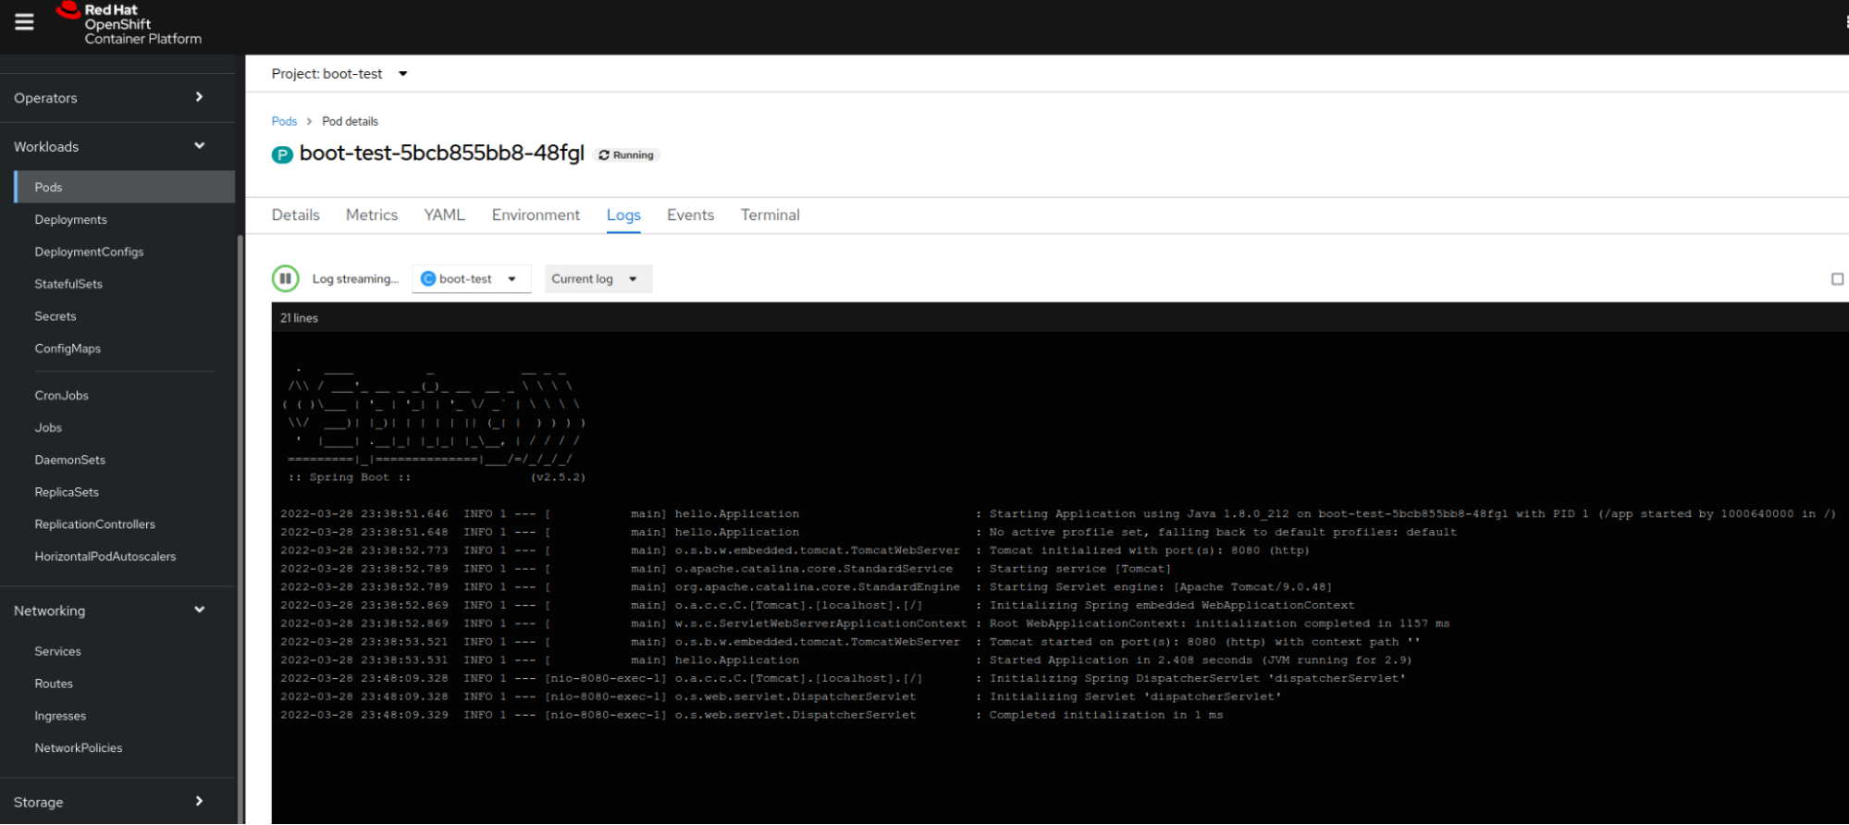This screenshot has width=1849, height=825.
Task: Click the 'Log streaming...' status text
Action: [355, 279]
